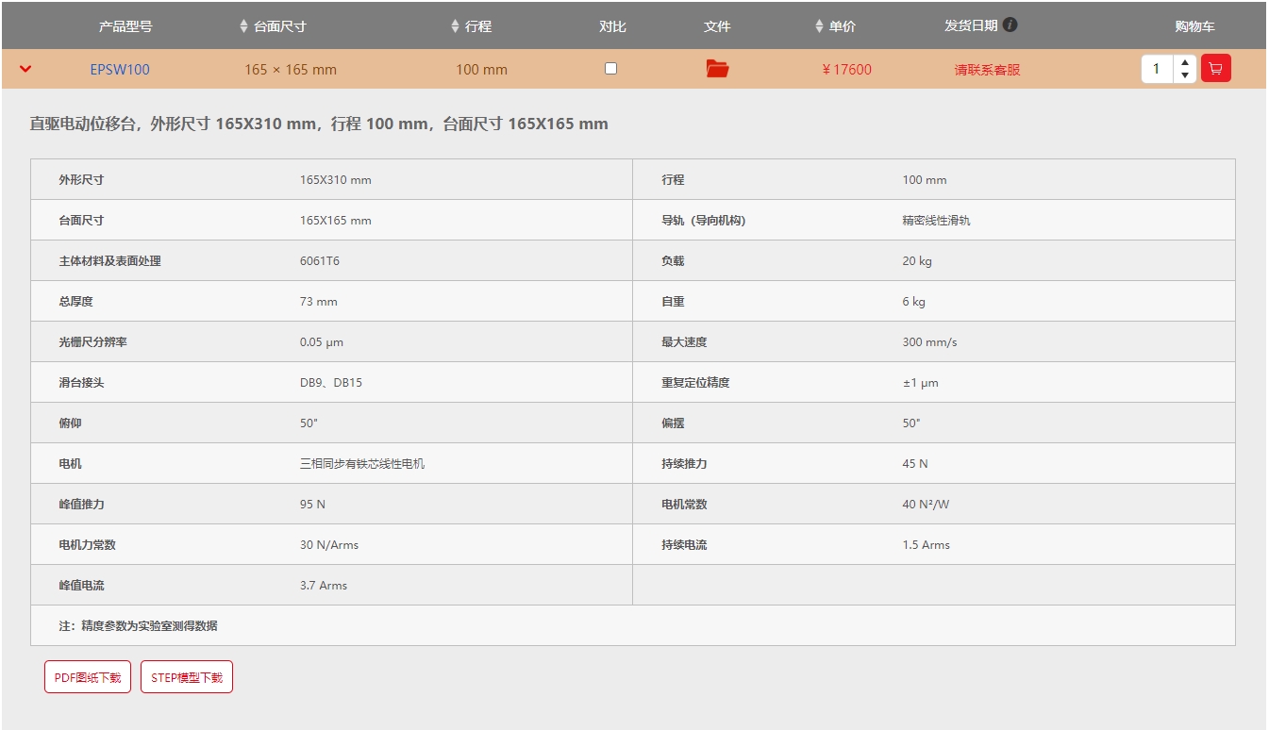Click the sort arrows beside 行程
Image resolution: width=1269 pixels, height=730 pixels.
tap(456, 26)
